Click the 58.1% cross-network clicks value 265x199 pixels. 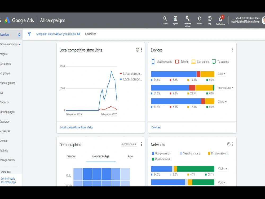coord(211,175)
